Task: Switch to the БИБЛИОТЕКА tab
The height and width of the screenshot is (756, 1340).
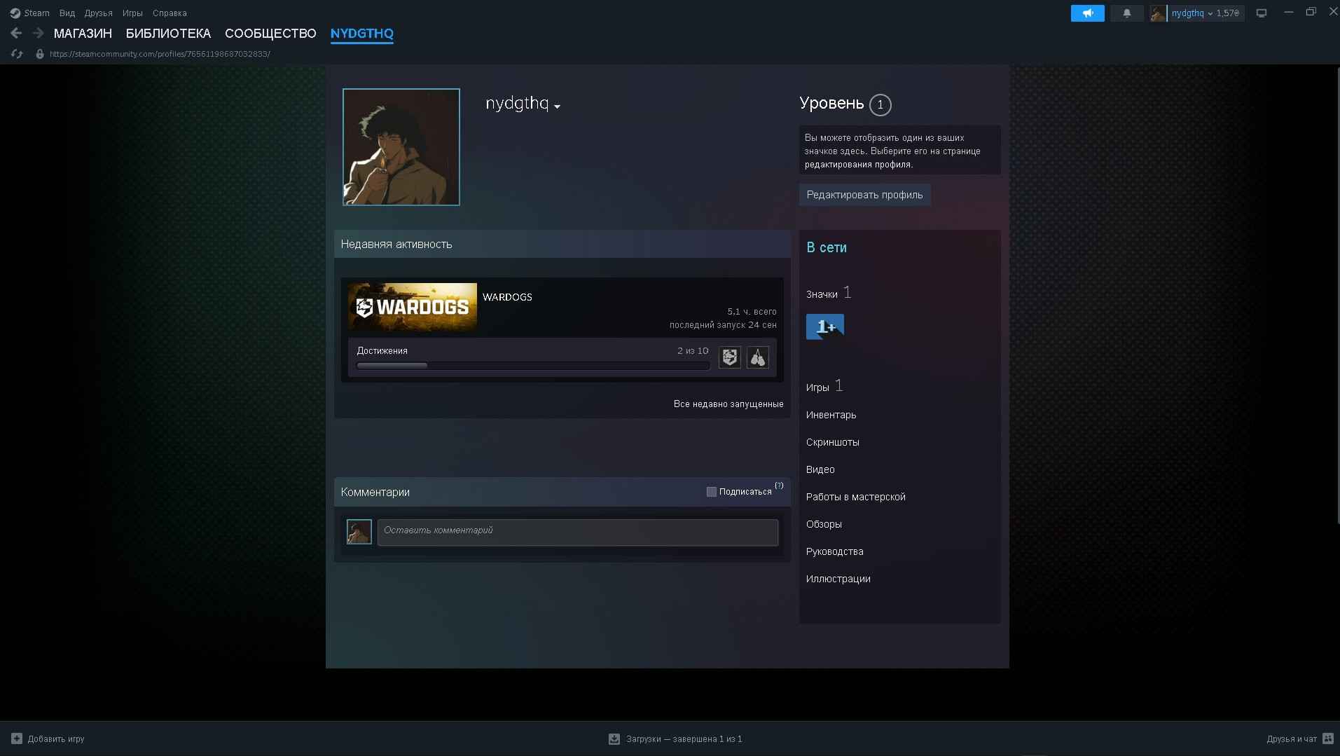Action: pos(168,34)
